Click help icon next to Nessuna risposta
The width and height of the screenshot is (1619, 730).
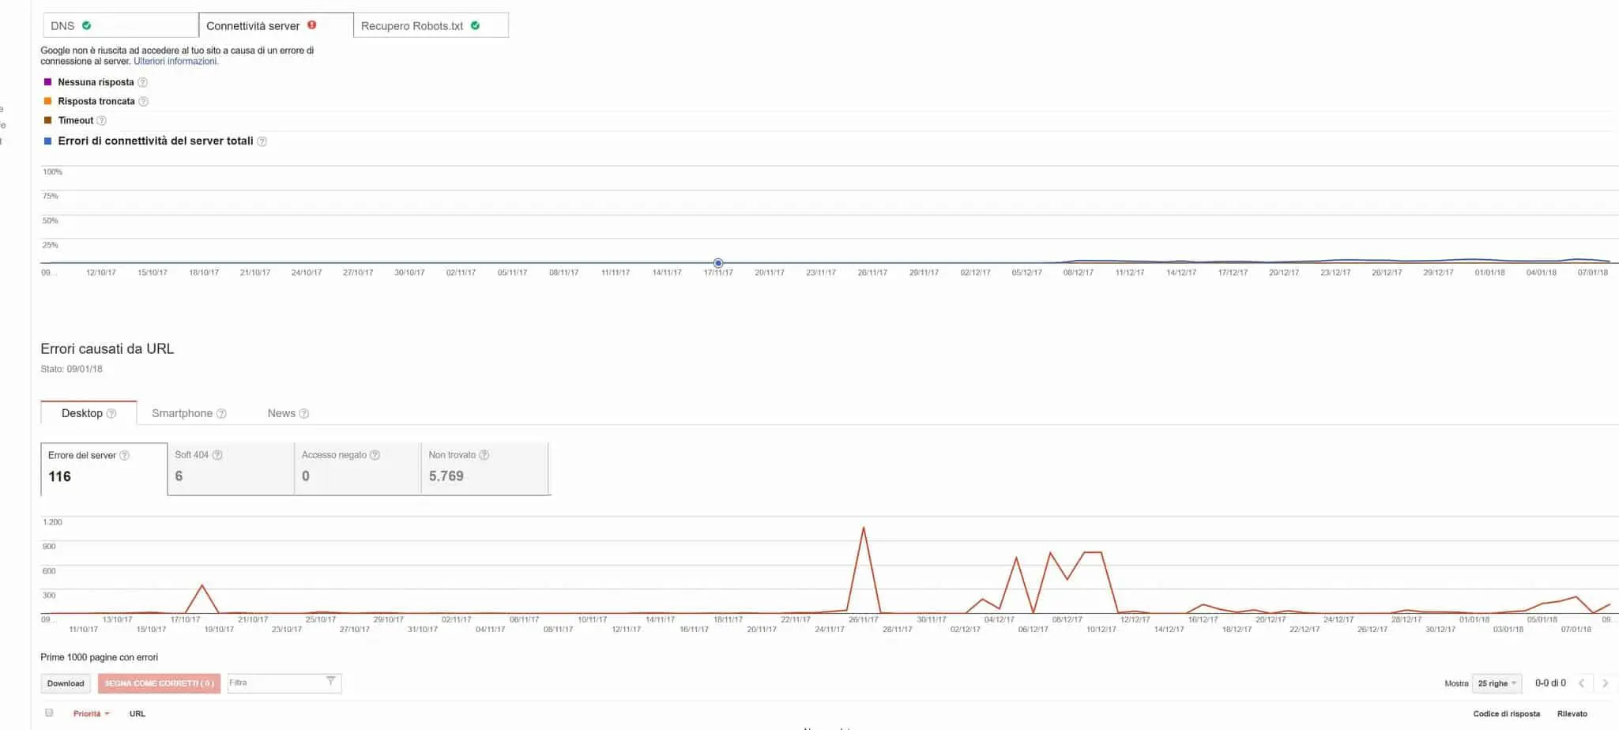tap(142, 82)
